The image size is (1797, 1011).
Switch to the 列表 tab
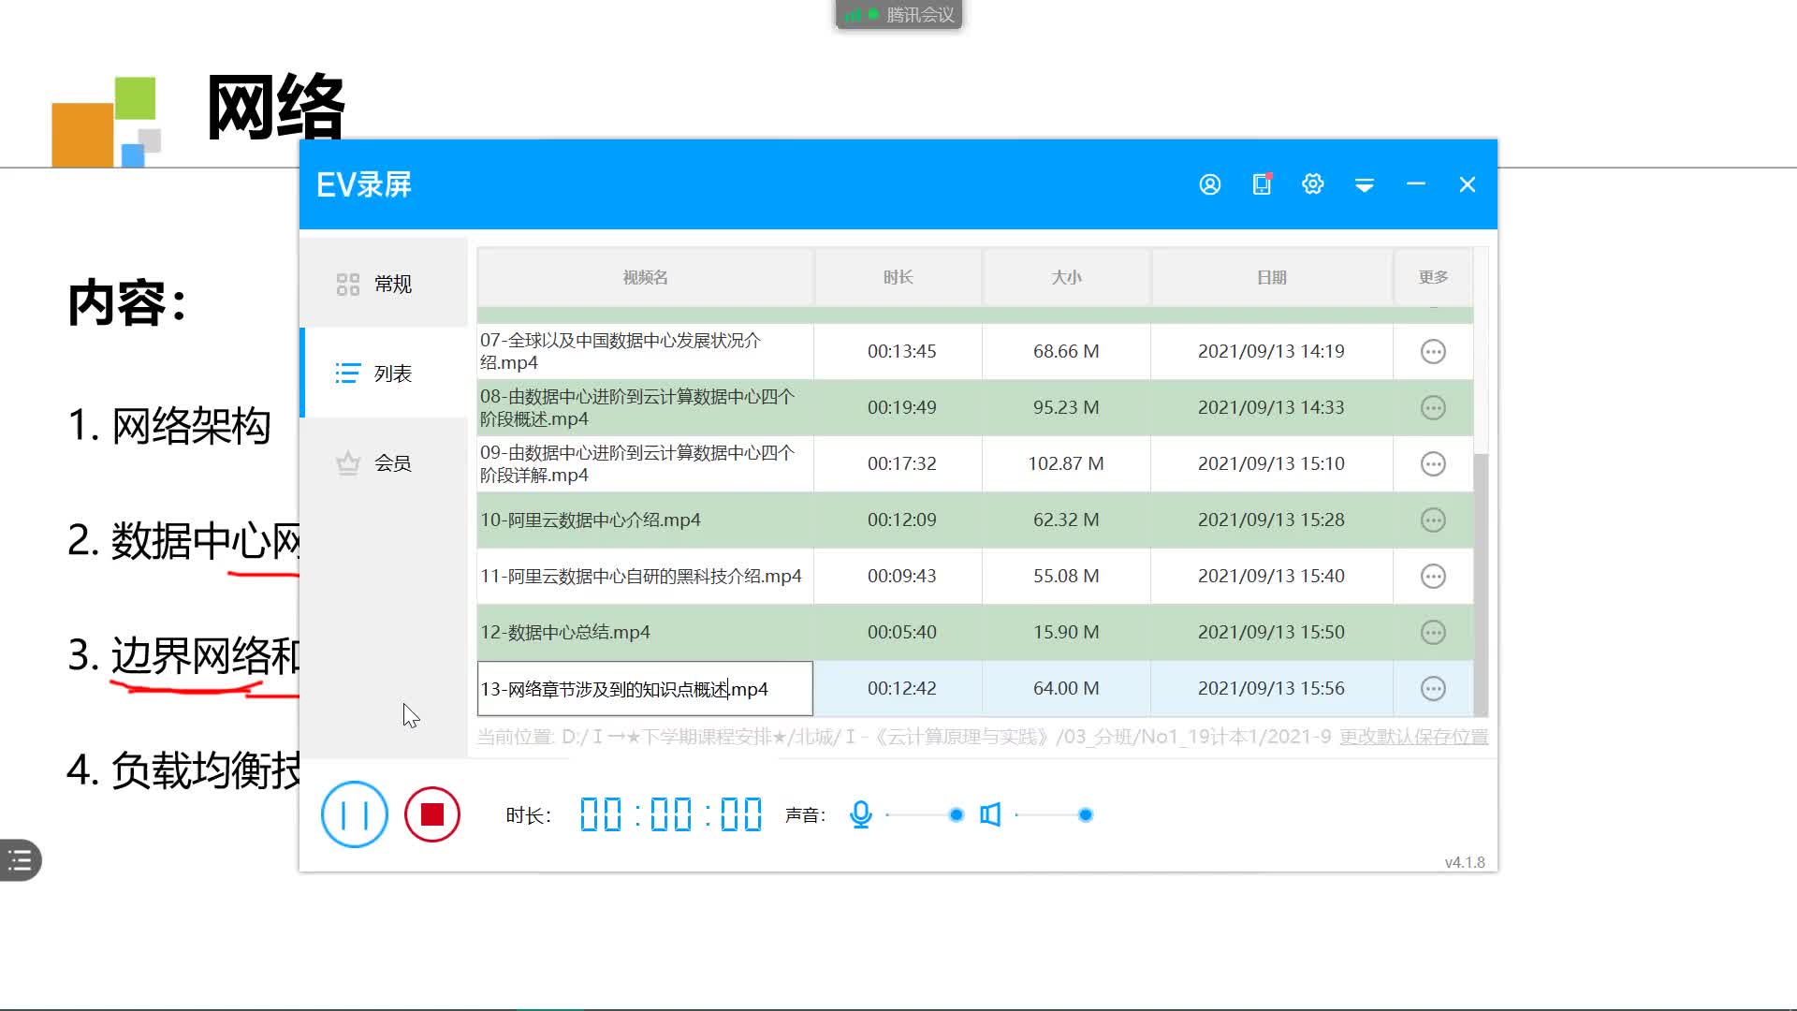click(384, 373)
